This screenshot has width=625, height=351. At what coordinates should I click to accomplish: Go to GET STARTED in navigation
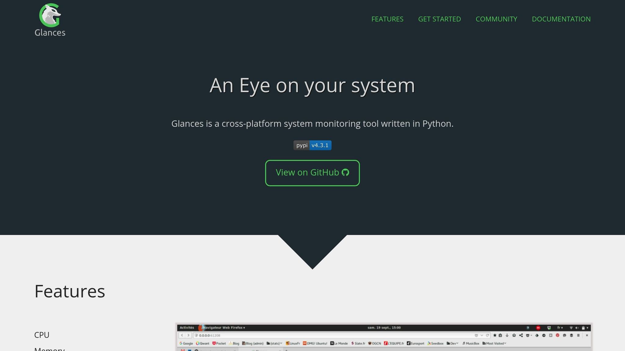pos(439,19)
